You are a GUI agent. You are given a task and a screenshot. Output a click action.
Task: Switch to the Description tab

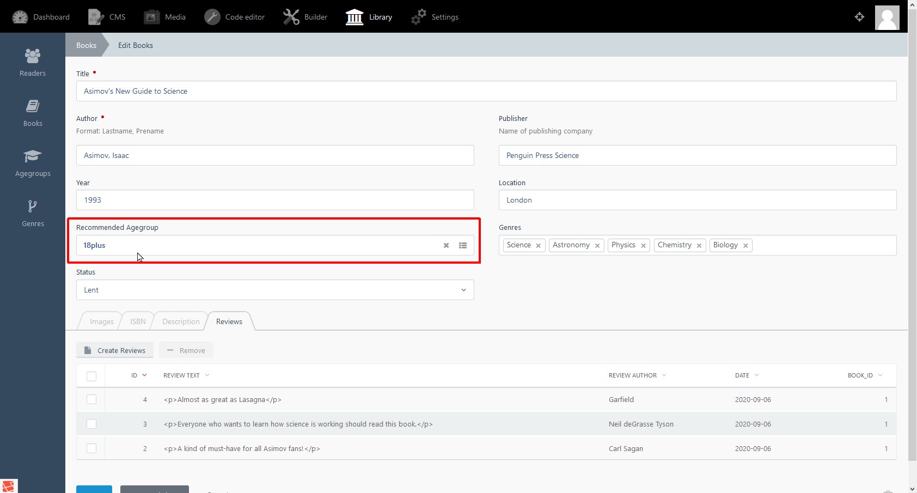coord(181,321)
